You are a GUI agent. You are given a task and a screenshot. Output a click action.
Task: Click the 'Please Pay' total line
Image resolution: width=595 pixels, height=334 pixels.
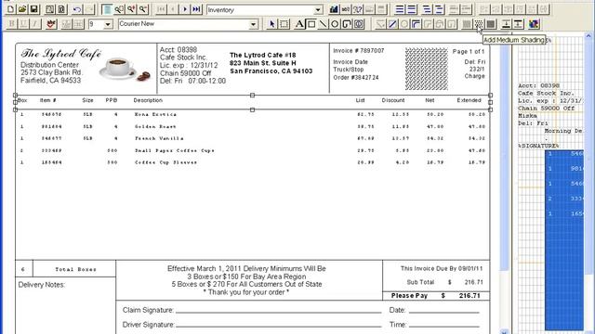[x=436, y=296]
